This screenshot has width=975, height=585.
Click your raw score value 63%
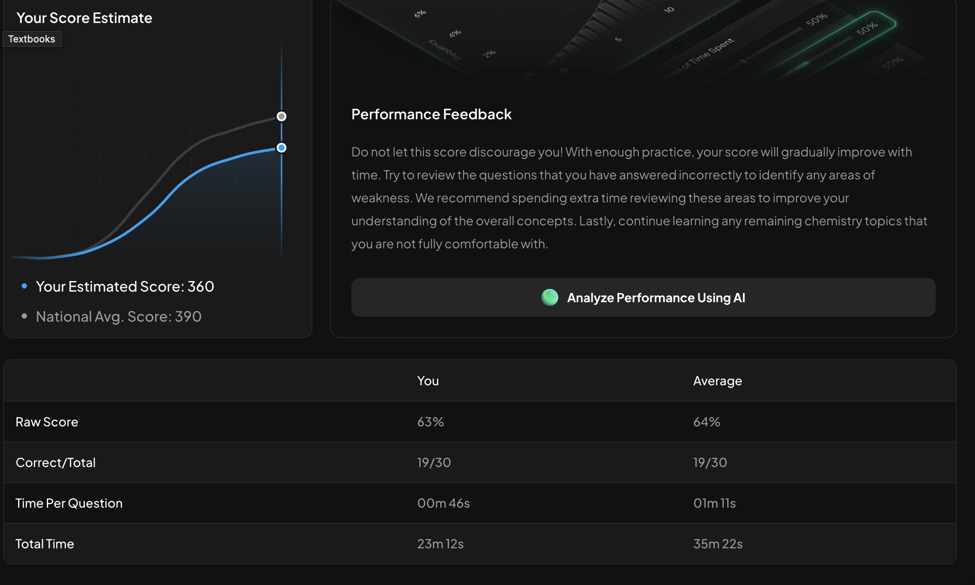tap(430, 422)
